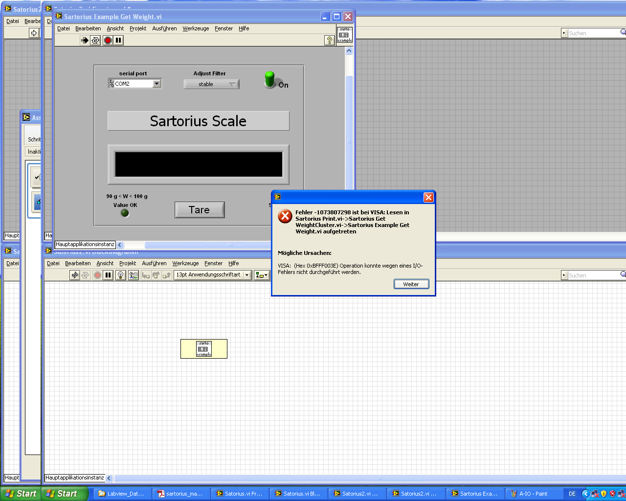
Task: Open Hilfe menu in block diagram window
Action: click(234, 263)
